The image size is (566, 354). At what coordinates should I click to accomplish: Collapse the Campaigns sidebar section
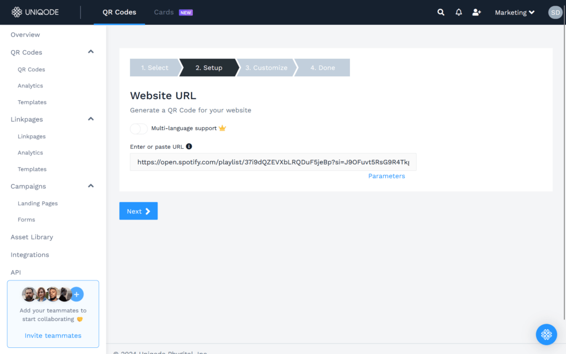click(x=91, y=186)
